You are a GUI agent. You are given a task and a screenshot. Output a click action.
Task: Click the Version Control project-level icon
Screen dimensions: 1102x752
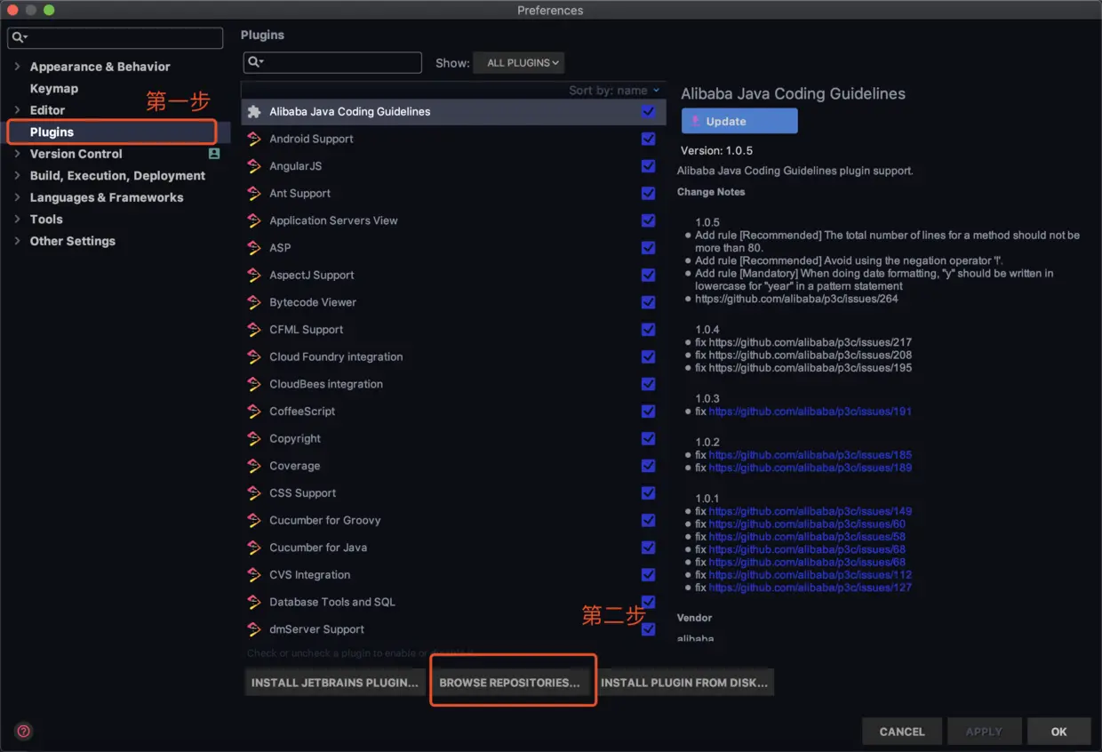point(214,154)
